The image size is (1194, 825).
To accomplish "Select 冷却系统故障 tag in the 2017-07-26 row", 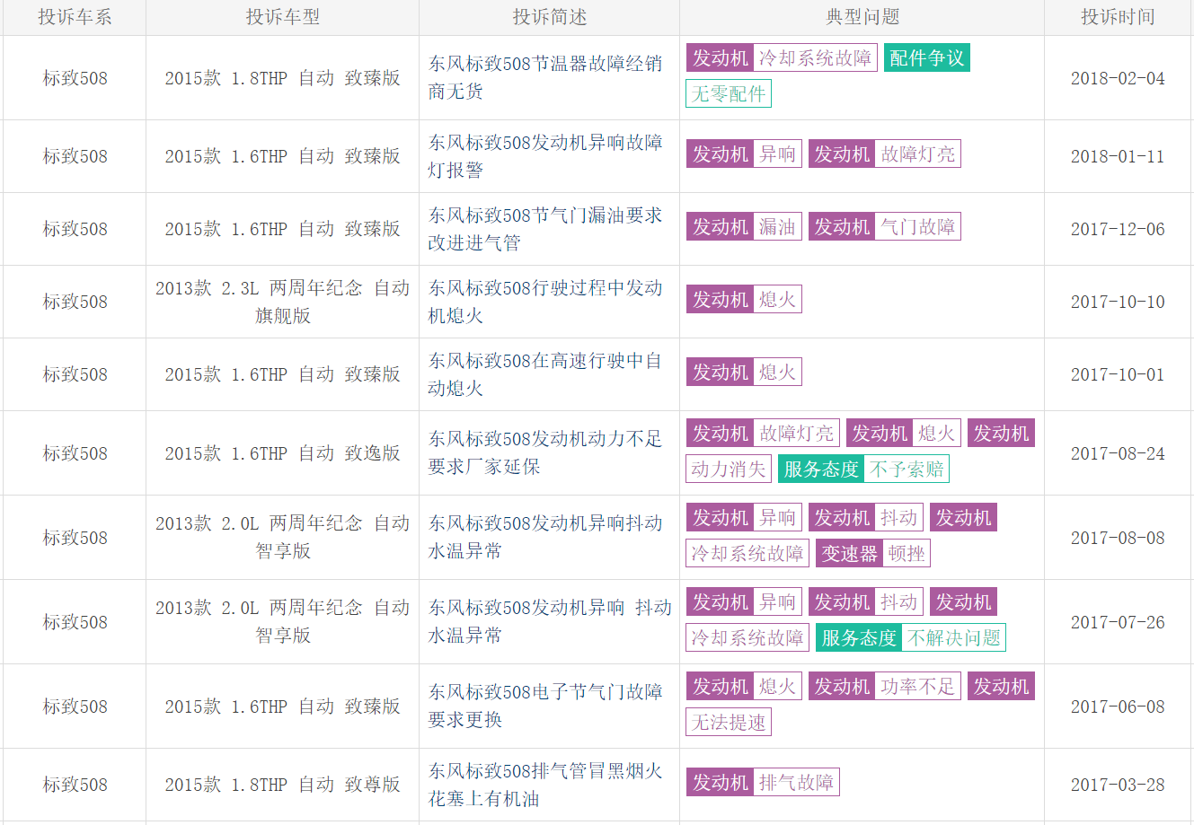I will tap(747, 637).
